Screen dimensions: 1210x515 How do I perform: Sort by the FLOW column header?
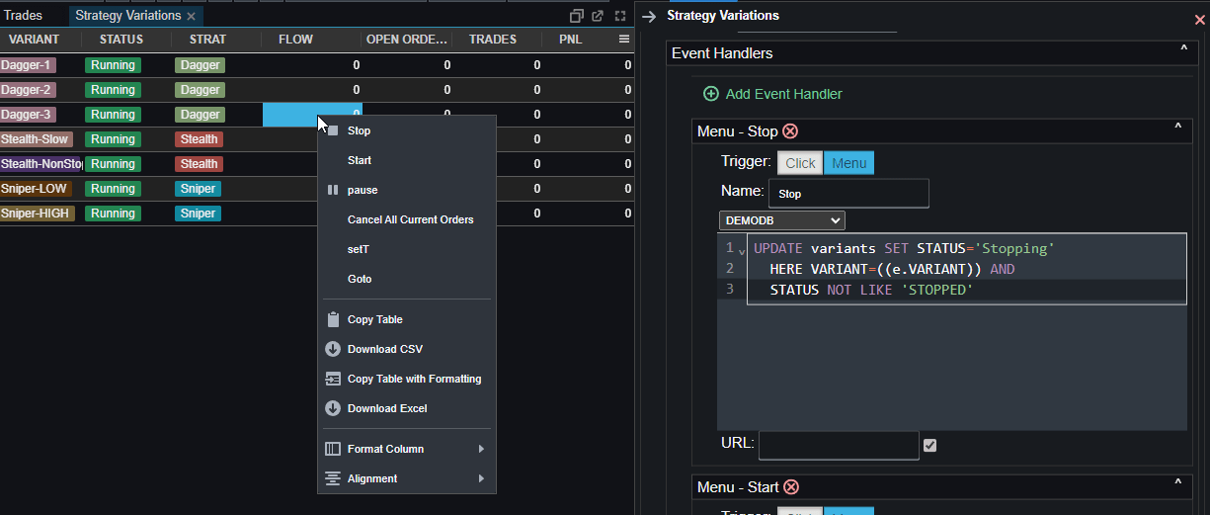pyautogui.click(x=296, y=40)
